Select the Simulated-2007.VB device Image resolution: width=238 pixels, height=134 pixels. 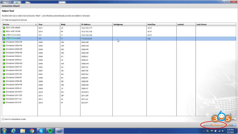click(x=119, y=71)
